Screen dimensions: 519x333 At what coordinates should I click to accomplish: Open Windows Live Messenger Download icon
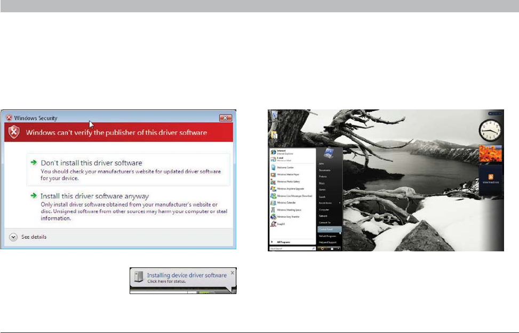[274, 196]
